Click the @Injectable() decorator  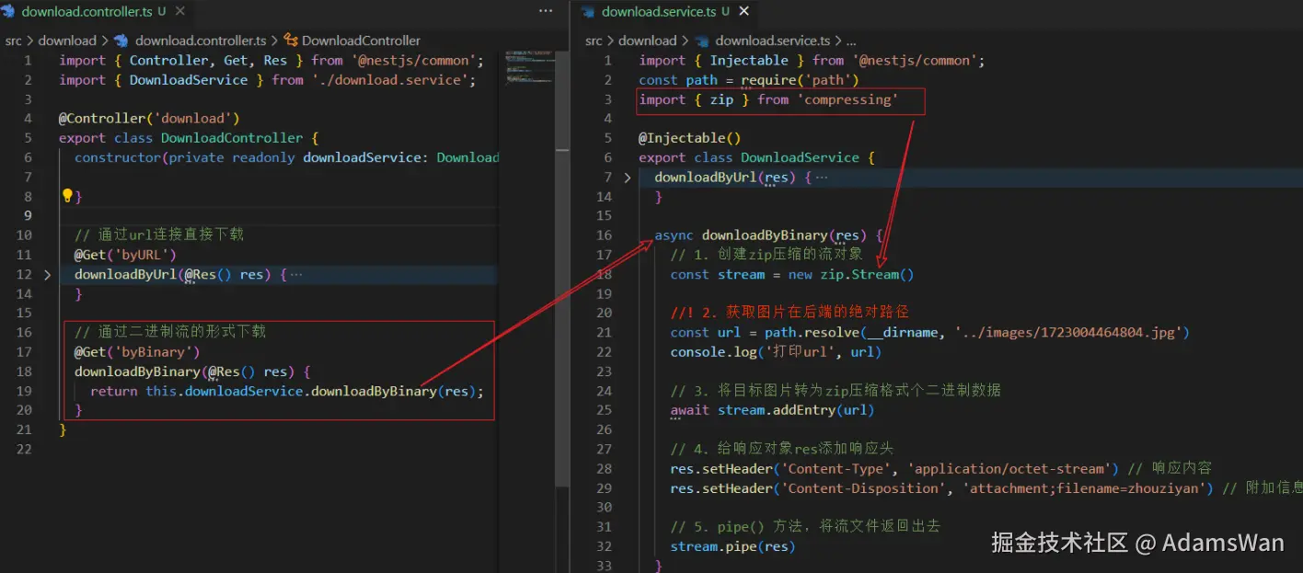[x=690, y=138]
